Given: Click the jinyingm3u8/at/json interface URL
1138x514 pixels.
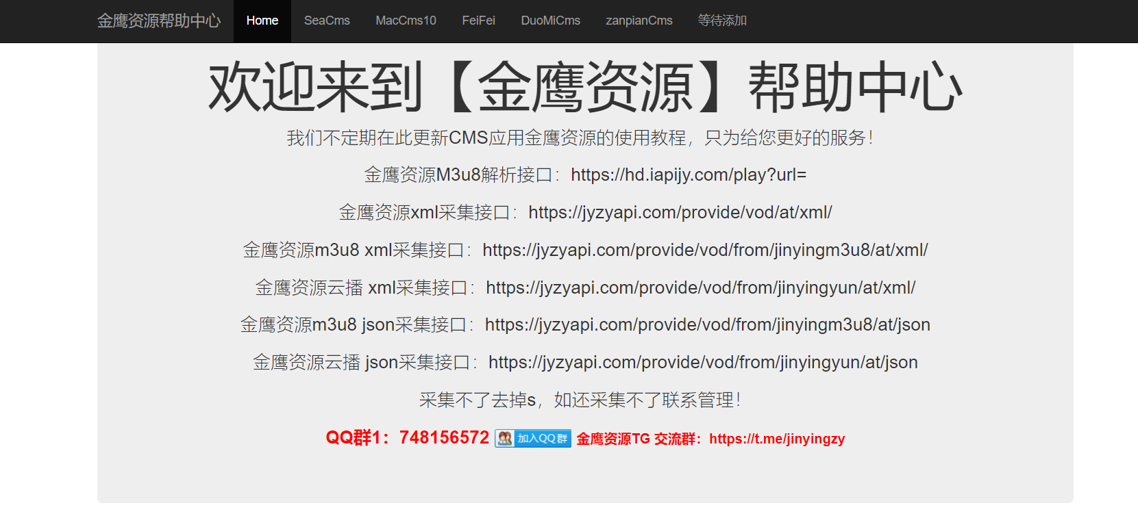Looking at the screenshot, I should [x=707, y=325].
